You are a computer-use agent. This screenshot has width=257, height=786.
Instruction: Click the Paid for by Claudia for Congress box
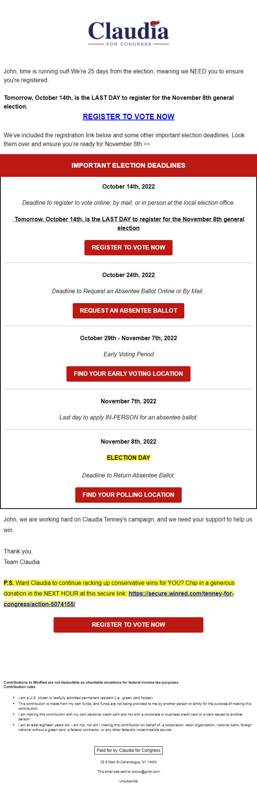128,750
